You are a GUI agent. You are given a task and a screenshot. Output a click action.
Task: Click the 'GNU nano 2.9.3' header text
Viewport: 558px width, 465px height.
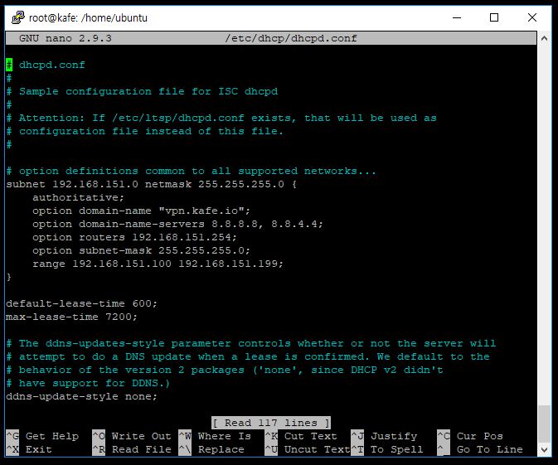(x=66, y=38)
